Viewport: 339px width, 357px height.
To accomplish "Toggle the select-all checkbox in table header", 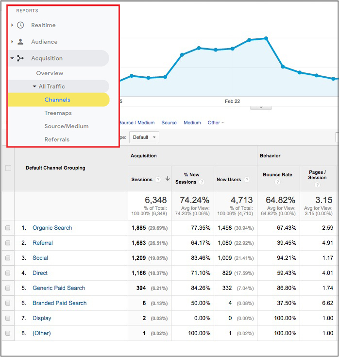I will (8, 168).
